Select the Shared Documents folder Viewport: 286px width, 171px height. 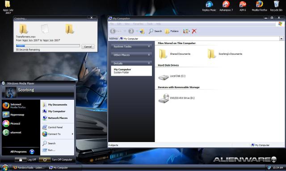click(175, 54)
